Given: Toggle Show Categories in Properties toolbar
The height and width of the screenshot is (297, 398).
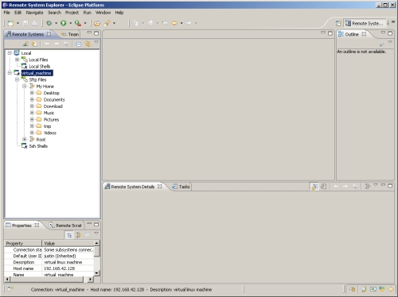Looking at the screenshot, I should (x=69, y=235).
